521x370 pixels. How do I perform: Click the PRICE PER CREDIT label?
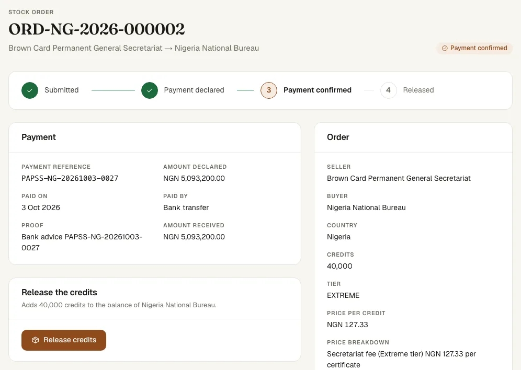[x=356, y=313]
